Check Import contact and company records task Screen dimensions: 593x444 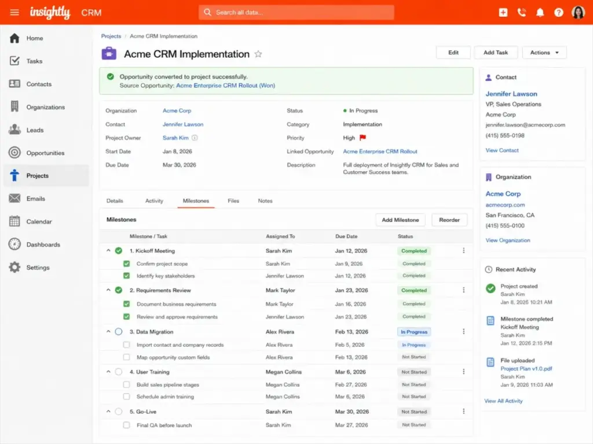(127, 345)
